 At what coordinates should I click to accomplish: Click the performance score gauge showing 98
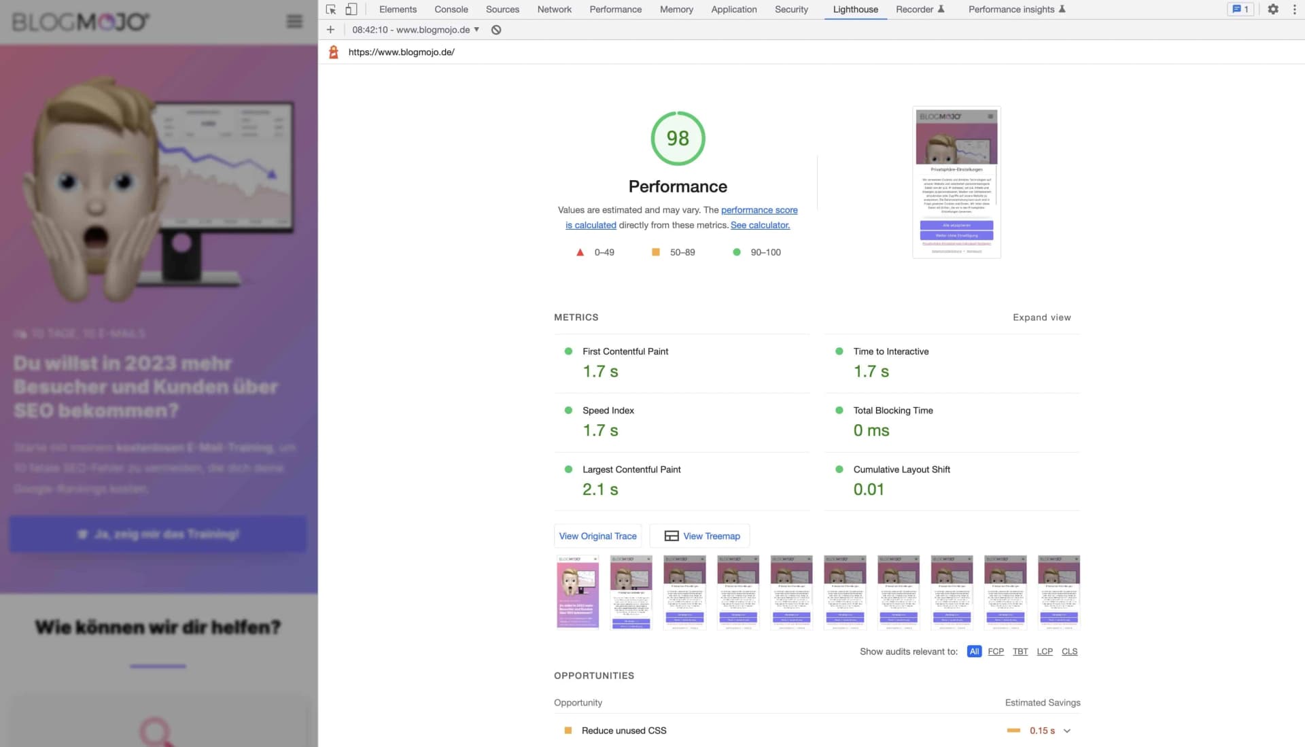pyautogui.click(x=678, y=139)
